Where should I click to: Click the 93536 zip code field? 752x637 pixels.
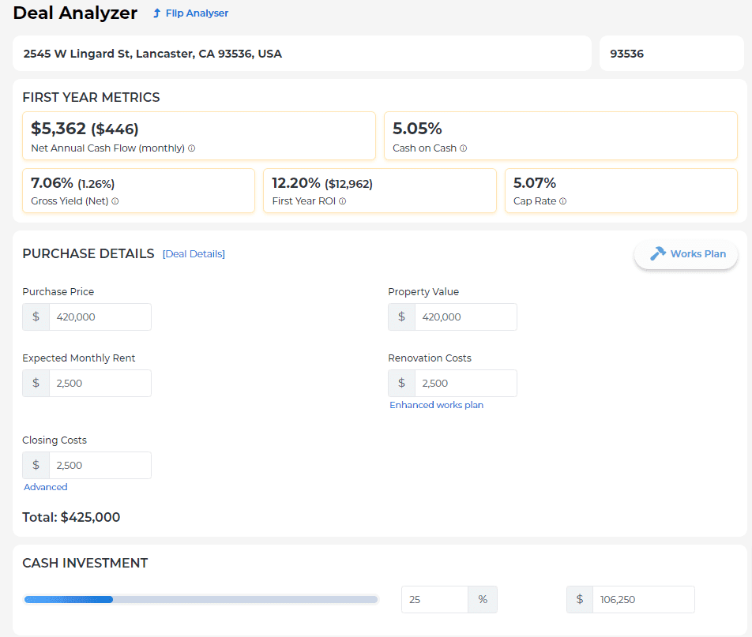(x=671, y=53)
